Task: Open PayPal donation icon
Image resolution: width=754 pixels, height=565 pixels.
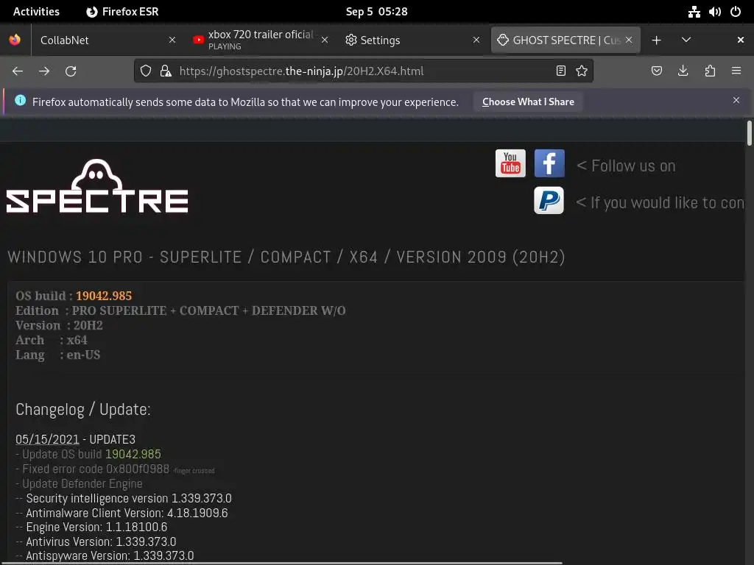Action: [x=549, y=200]
